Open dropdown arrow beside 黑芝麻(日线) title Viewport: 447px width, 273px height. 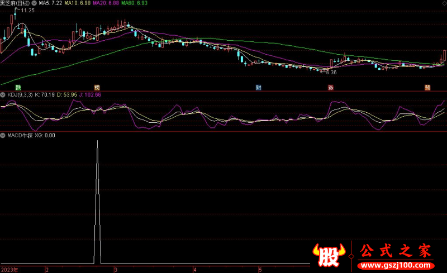[34, 3]
